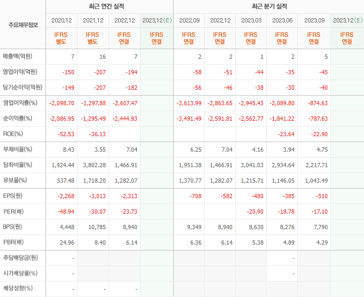Click ROE value -52.53
This screenshot has height=297, width=364.
66,134
